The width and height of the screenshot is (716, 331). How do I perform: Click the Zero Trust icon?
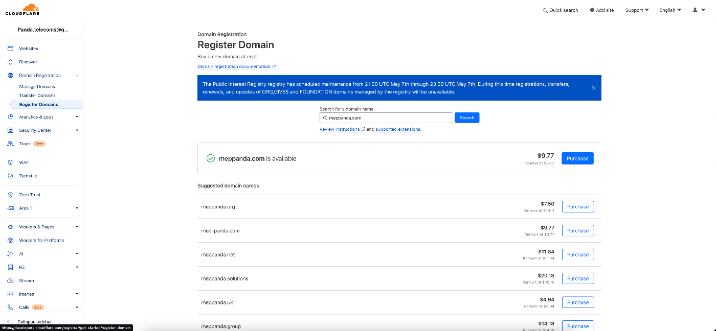[10, 195]
